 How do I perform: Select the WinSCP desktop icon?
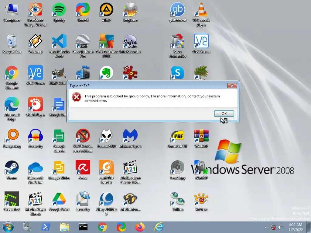click(201, 170)
